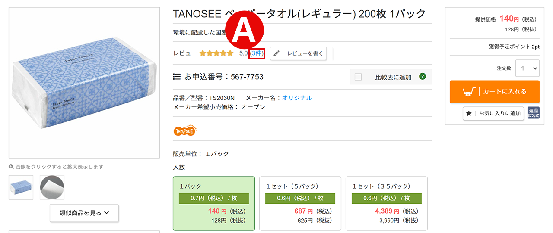The width and height of the screenshot is (553, 233).
Task: Open the 3件 reviews link
Action: (257, 53)
